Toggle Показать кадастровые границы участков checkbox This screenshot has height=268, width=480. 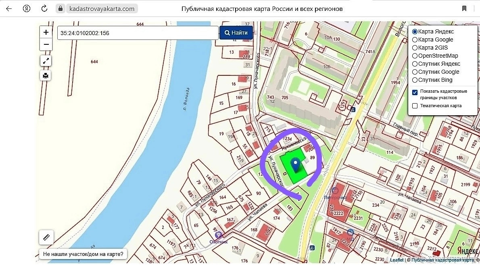coord(415,92)
